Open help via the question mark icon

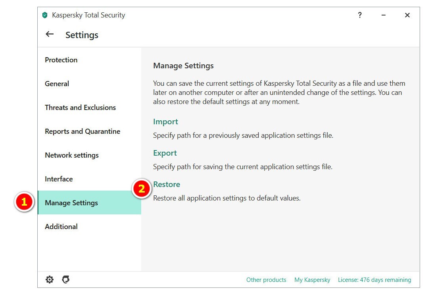[x=360, y=15]
